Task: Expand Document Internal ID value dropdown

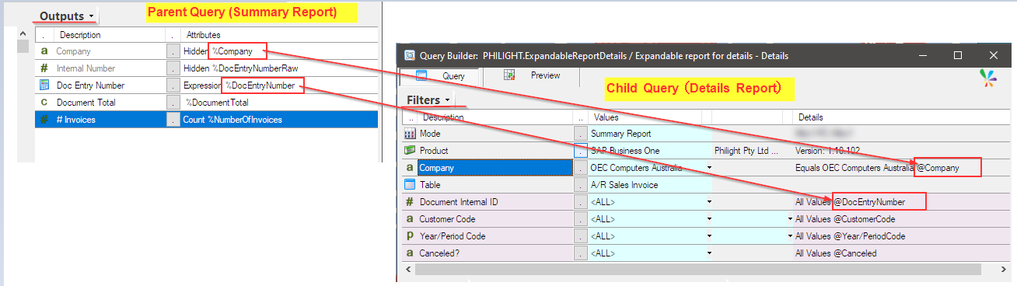Action: (x=708, y=202)
